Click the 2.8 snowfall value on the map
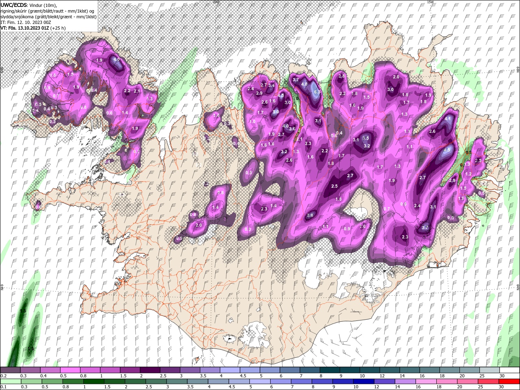 tap(342, 76)
